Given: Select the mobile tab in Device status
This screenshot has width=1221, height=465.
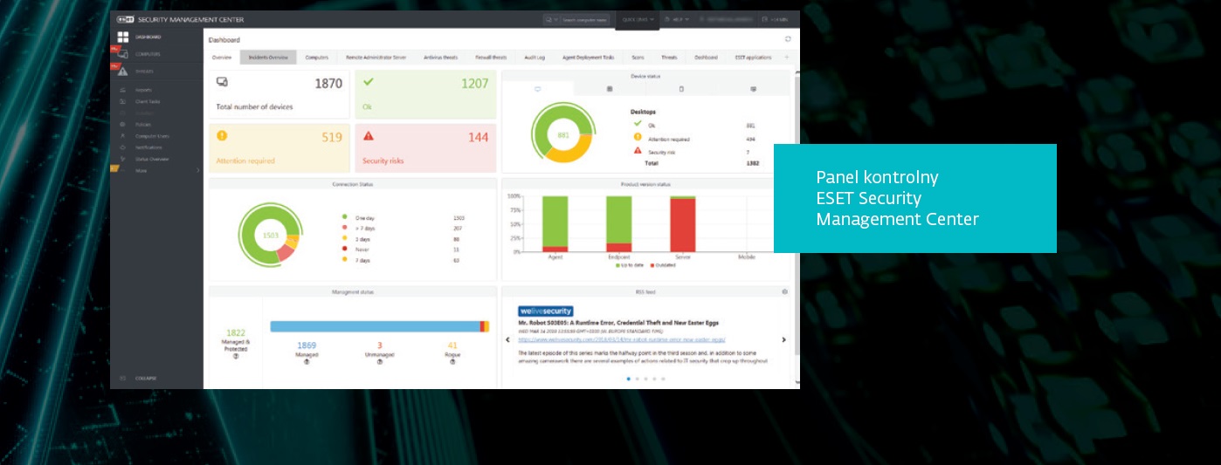Looking at the screenshot, I should [x=681, y=89].
